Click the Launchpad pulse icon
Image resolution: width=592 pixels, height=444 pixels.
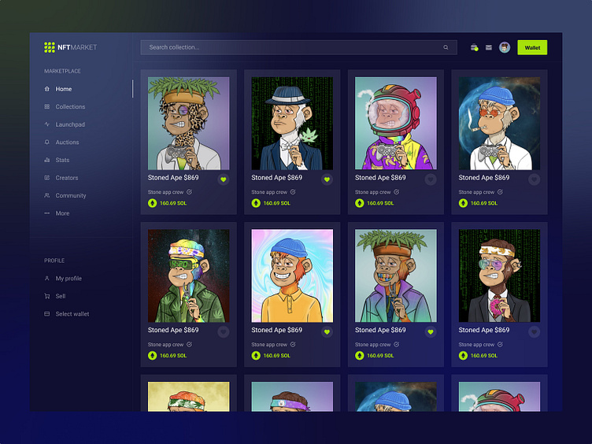pyautogui.click(x=46, y=124)
